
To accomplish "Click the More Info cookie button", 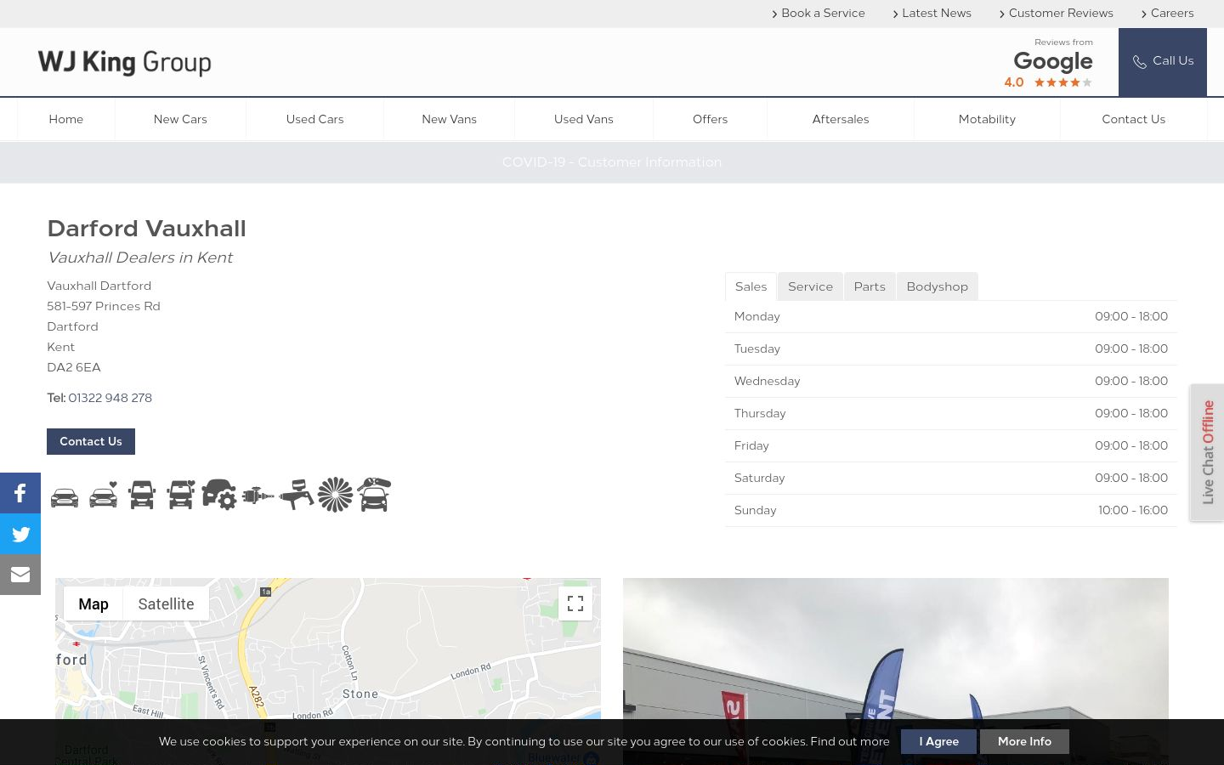I will (x=1024, y=741).
